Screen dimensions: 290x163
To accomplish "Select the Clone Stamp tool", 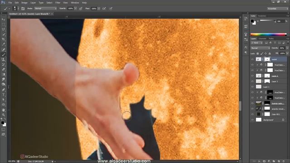I will pos(3,59).
